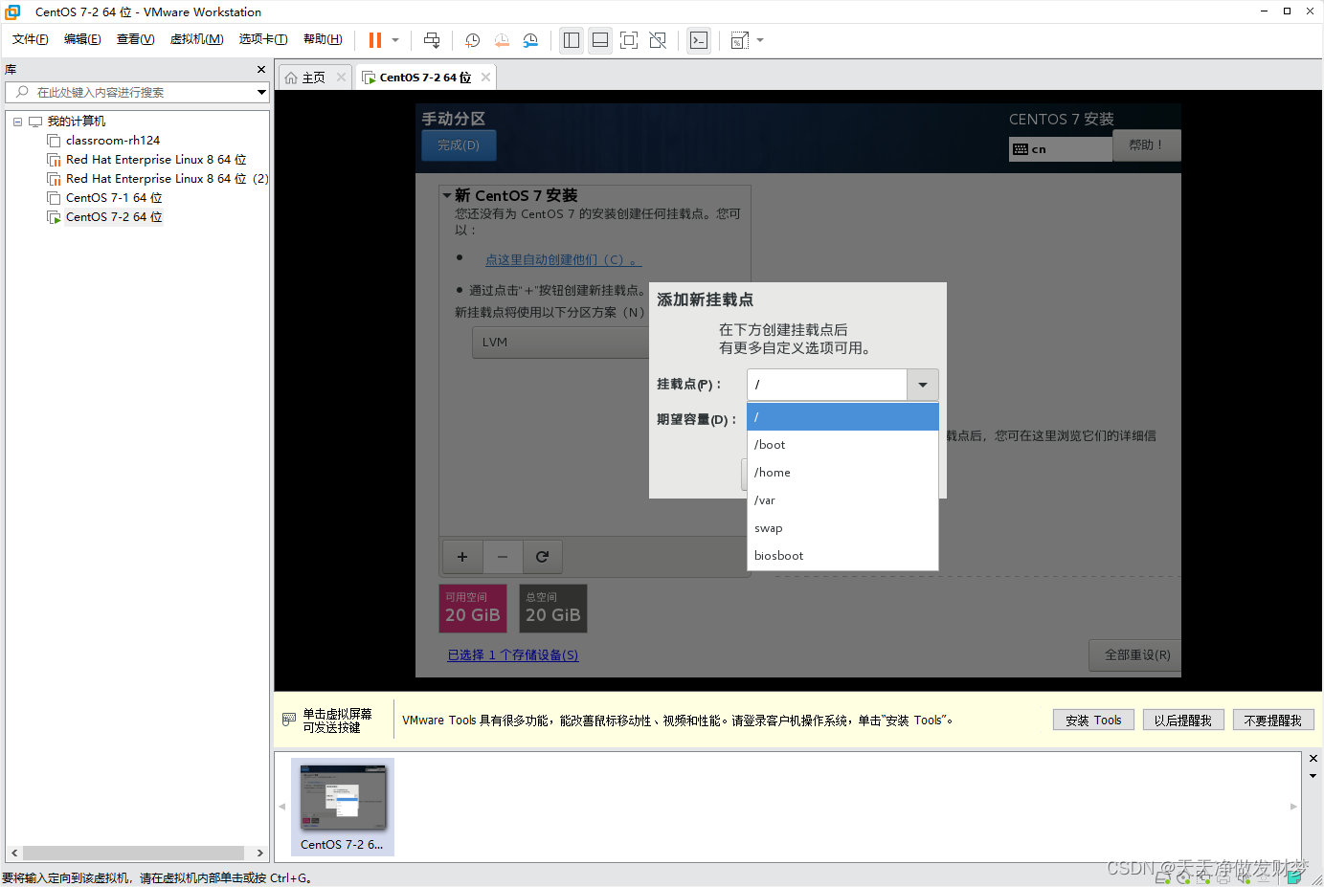Open the 选项卡(T) menu
1324x887 pixels.
point(263,39)
